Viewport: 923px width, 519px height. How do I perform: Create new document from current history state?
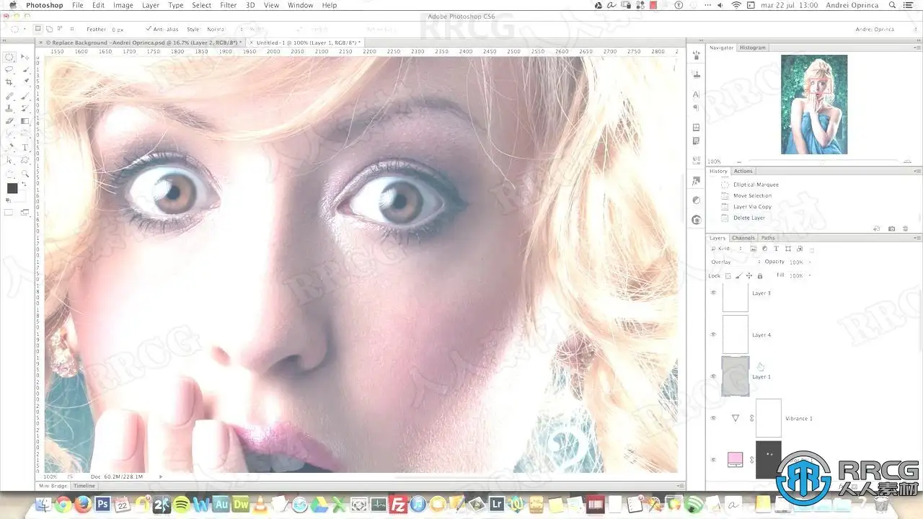[877, 229]
